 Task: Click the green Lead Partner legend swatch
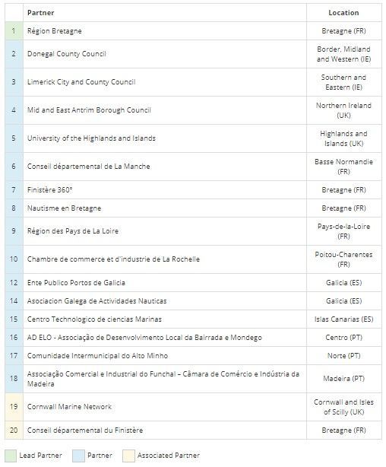click(x=11, y=456)
